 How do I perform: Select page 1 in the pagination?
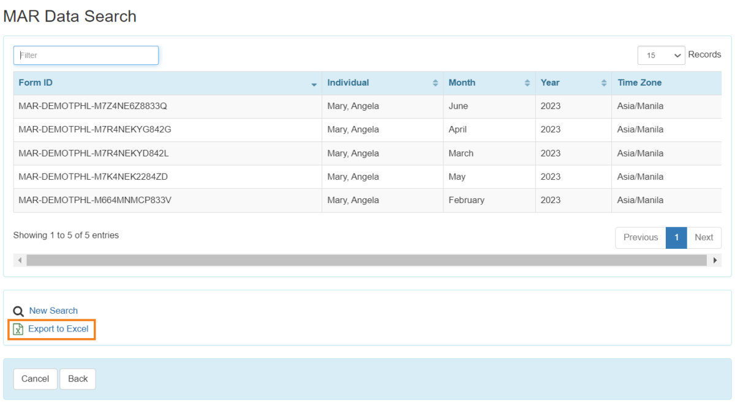point(676,237)
